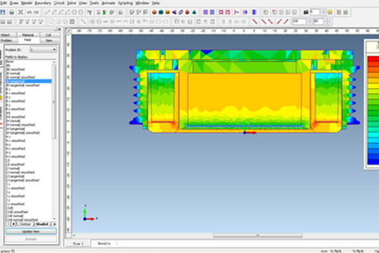Select the Contour tab below field list
The image size is (379, 253).
point(25,224)
